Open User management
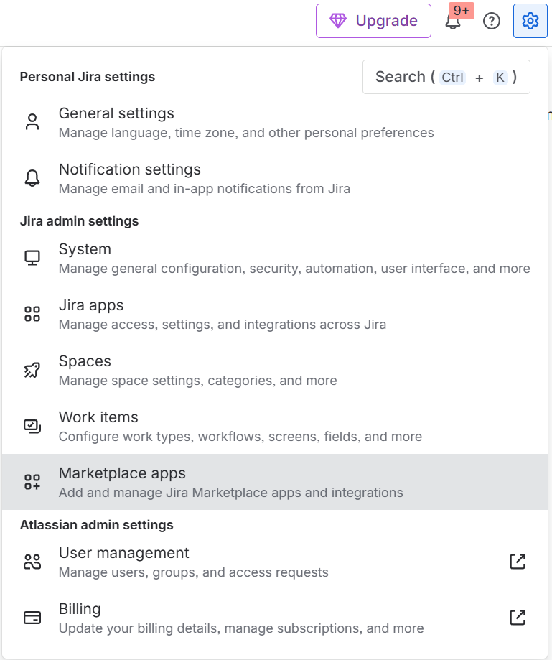 click(x=275, y=562)
